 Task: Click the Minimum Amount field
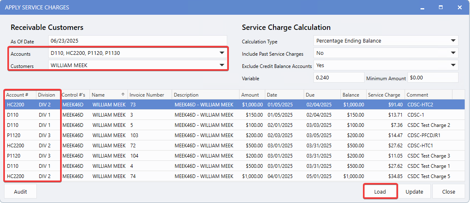pyautogui.click(x=432, y=78)
